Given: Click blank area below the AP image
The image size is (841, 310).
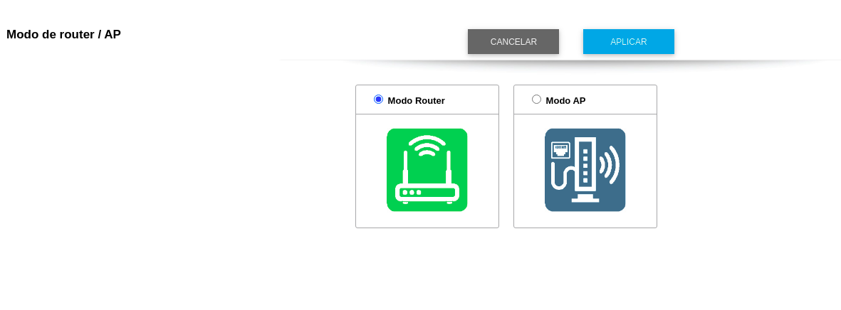Looking at the screenshot, I should point(585,220).
